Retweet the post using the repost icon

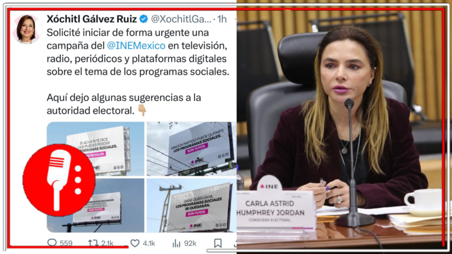[93, 243]
